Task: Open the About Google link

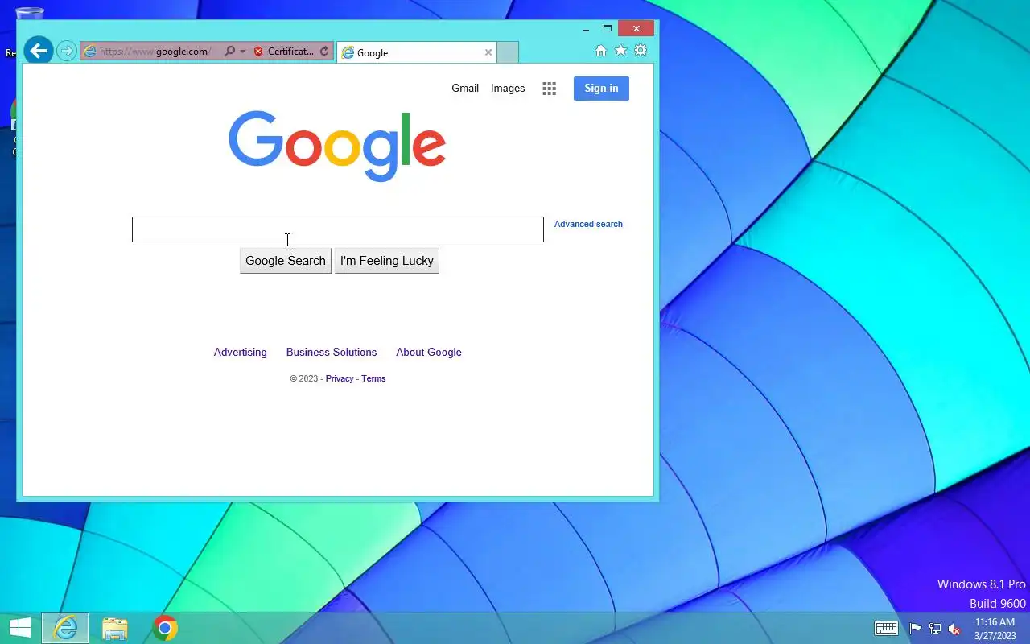Action: (429, 353)
